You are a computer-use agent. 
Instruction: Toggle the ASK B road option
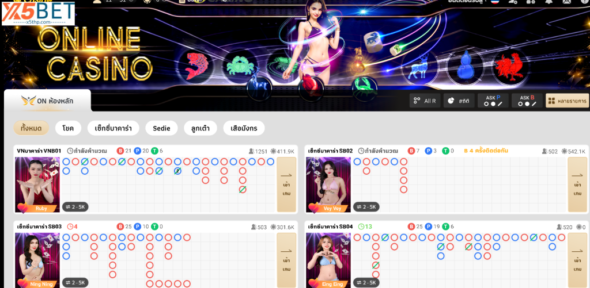click(527, 101)
